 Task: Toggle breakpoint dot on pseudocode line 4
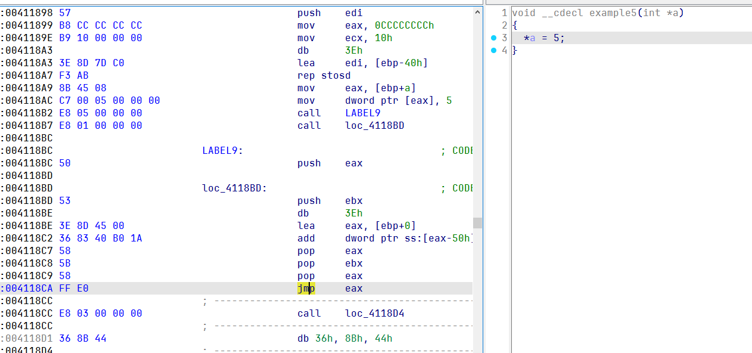493,51
